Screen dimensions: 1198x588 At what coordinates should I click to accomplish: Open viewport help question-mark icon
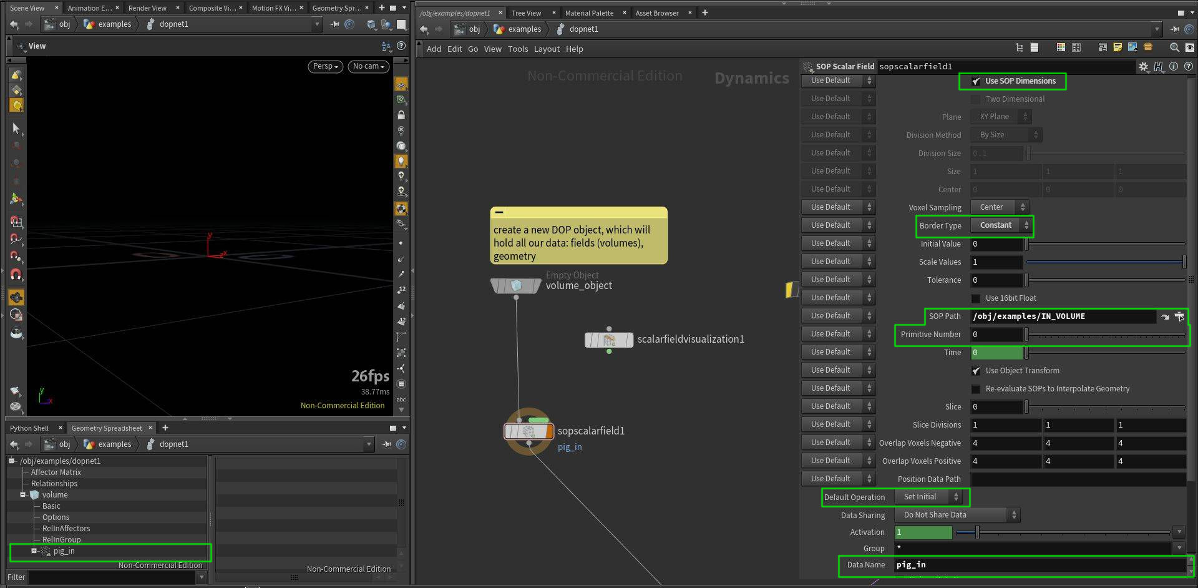401,46
